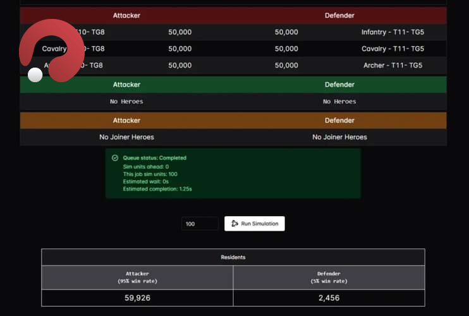Click the Queue status: Completed text
469x316 pixels.
[x=154, y=158]
